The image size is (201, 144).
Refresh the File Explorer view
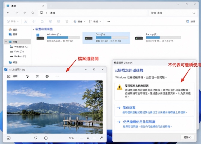[x=33, y=13]
